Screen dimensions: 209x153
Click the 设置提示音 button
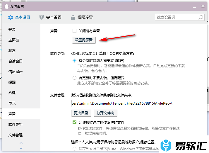coord(84,40)
